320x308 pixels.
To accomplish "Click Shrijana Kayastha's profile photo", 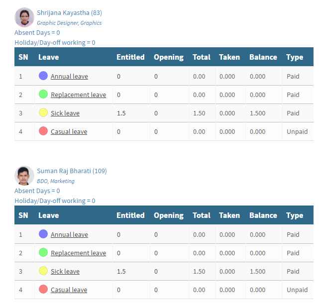I will 24,17.
